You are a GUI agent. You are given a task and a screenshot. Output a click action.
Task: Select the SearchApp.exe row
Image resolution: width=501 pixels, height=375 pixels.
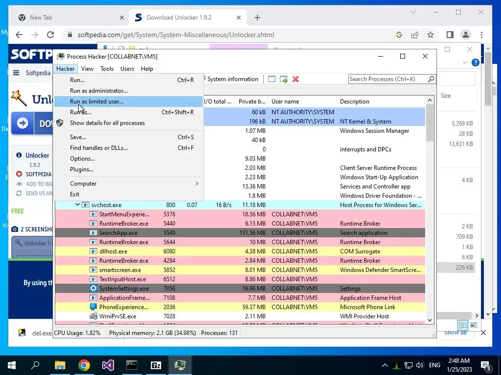240,233
